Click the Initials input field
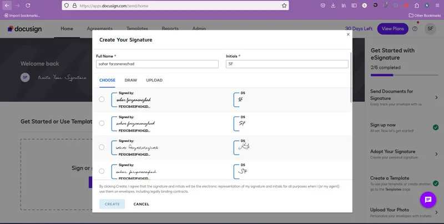This screenshot has height=224, width=444. (x=287, y=64)
